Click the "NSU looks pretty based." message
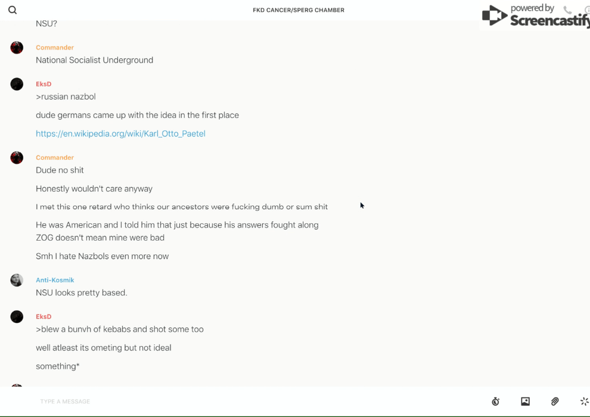The image size is (590, 417). 82,292
